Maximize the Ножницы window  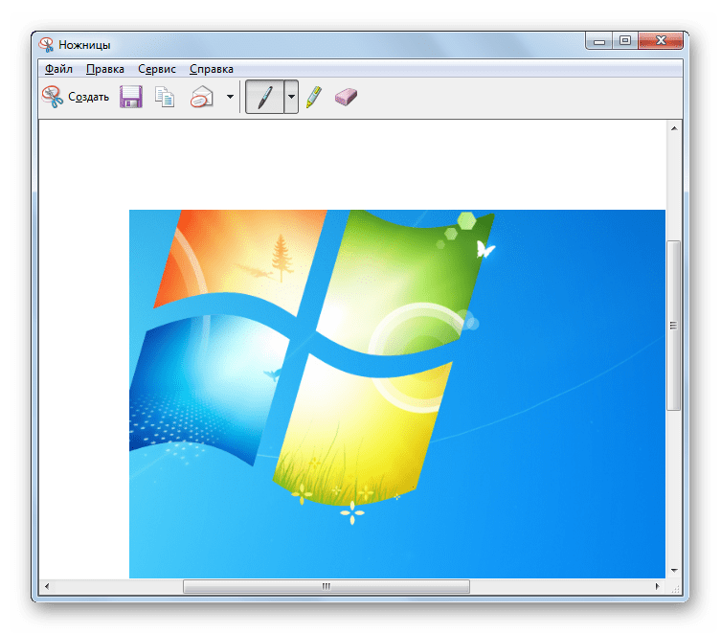pos(625,41)
